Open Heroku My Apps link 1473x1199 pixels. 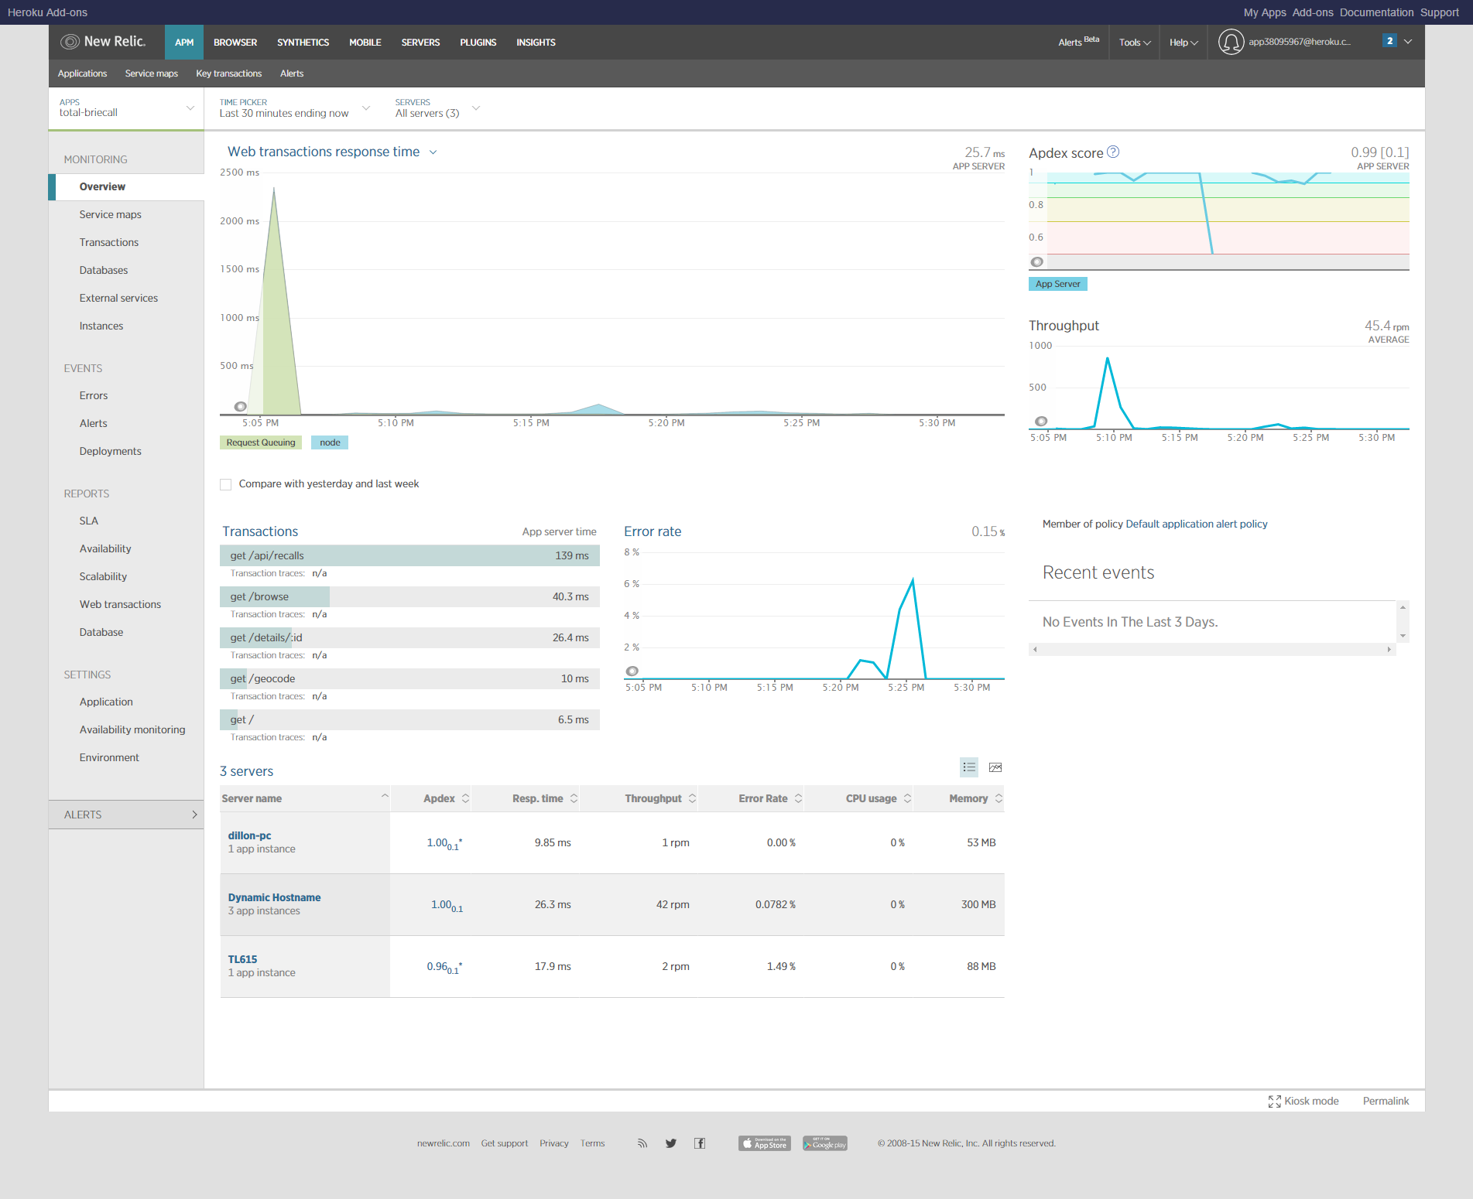[1265, 12]
